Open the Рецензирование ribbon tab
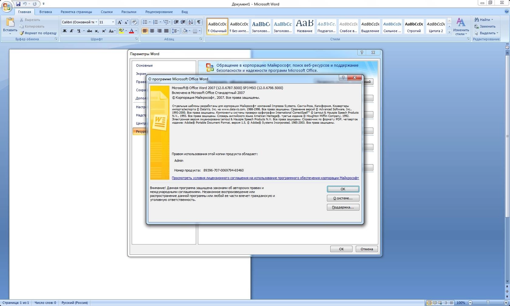Screen dimensions: 510x306 (159, 12)
